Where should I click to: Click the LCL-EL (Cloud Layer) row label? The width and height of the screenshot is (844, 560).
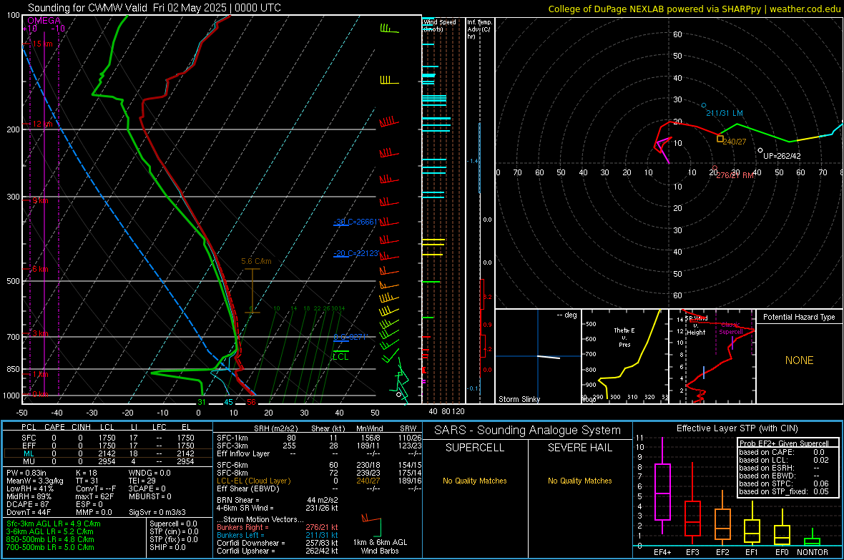(x=253, y=481)
